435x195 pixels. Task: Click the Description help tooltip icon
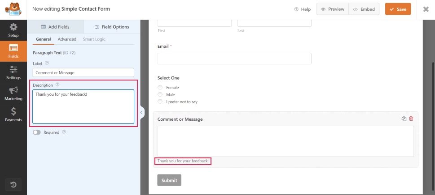[x=57, y=85]
